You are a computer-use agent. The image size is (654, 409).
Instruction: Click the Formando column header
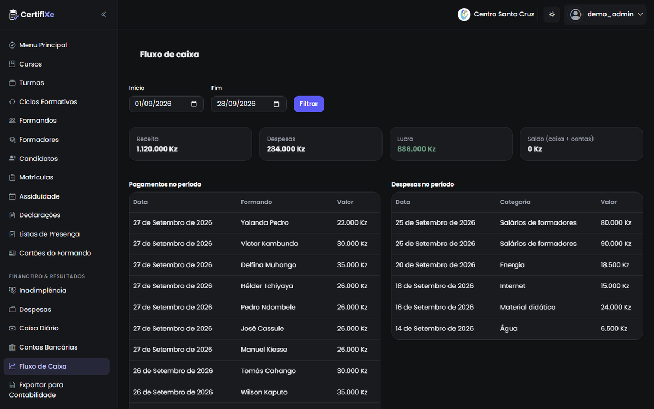coord(256,202)
